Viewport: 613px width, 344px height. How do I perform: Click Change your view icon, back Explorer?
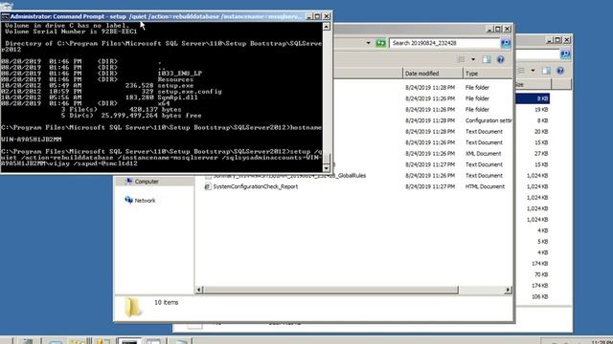point(521,71)
